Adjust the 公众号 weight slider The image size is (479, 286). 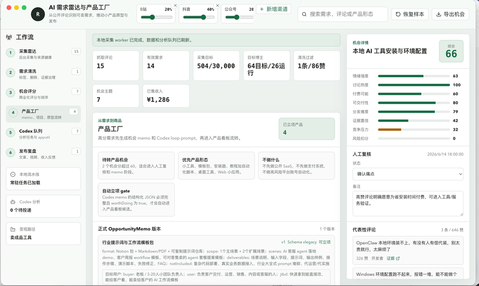click(x=239, y=17)
